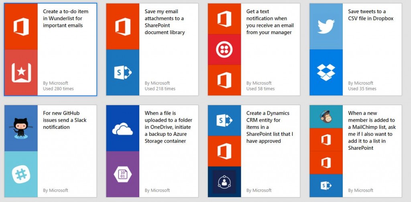Open "When a file is uploaded" OneDrive template

pos(168,127)
